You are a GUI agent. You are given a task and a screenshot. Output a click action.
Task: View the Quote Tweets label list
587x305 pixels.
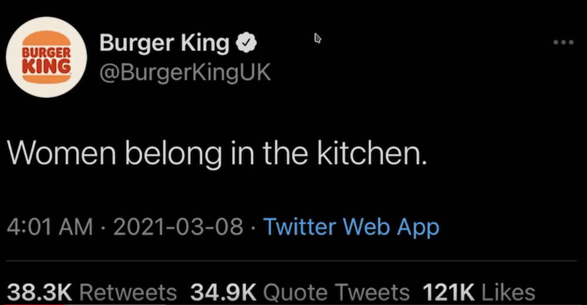click(x=337, y=292)
